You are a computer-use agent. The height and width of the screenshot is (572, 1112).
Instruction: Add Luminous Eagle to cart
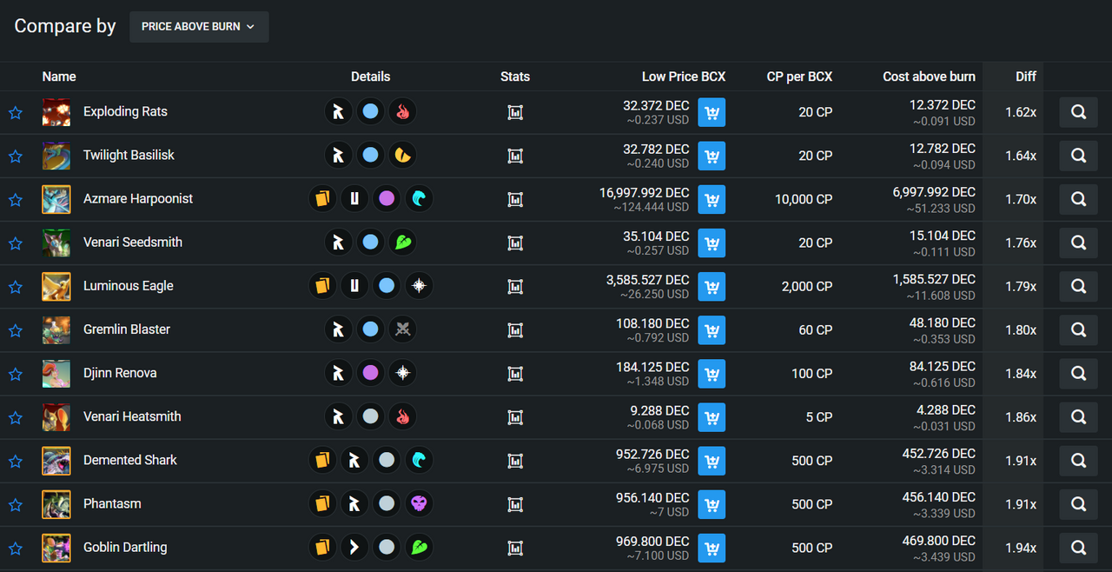[x=712, y=286]
